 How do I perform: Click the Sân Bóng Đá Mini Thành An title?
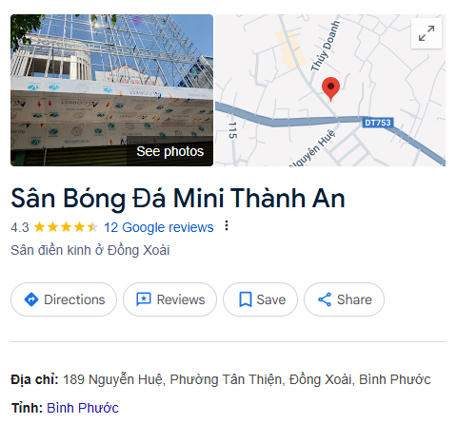[178, 199]
